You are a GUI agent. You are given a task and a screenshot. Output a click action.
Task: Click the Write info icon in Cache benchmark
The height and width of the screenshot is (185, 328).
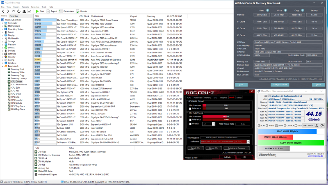tap(285, 10)
